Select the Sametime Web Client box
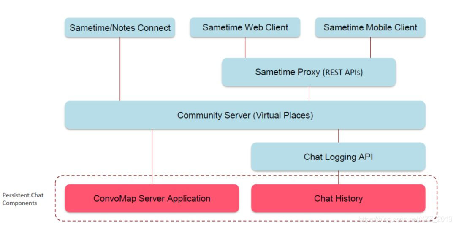The width and height of the screenshot is (456, 227). click(x=245, y=27)
